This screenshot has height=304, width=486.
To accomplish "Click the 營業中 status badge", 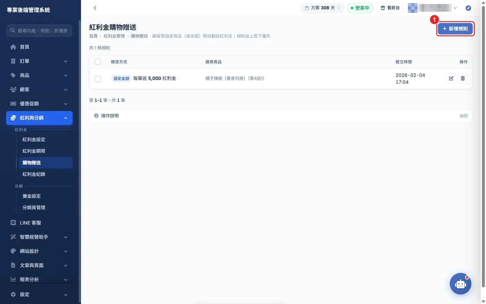I will [x=360, y=8].
